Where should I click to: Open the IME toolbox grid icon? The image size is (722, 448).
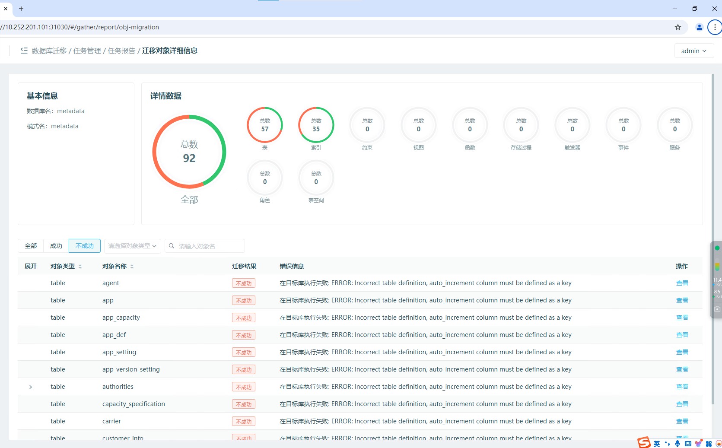(x=709, y=444)
